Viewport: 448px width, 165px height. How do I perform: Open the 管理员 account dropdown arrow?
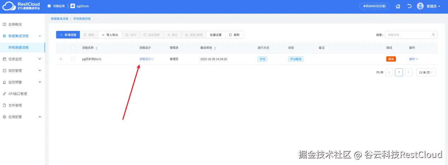(x=439, y=6)
